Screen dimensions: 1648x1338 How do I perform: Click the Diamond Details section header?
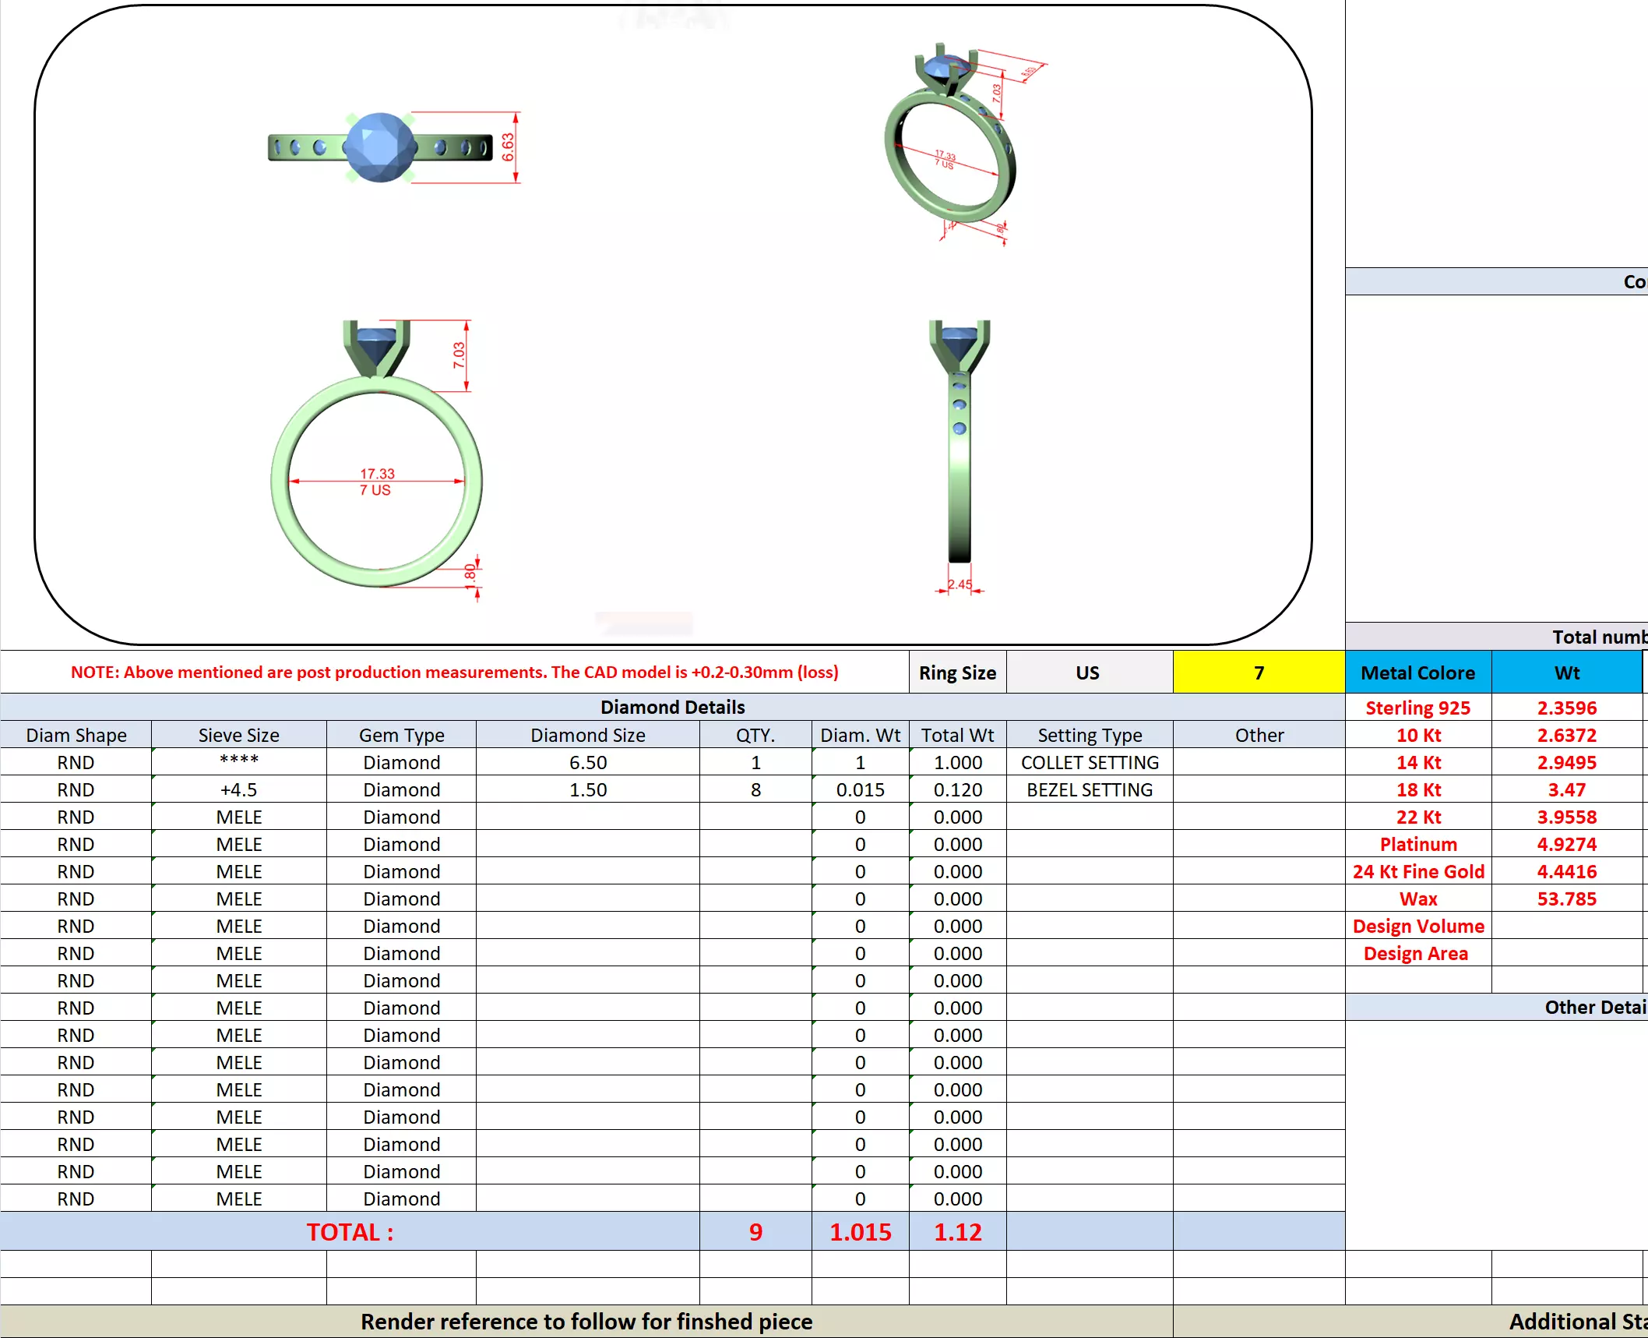672,707
